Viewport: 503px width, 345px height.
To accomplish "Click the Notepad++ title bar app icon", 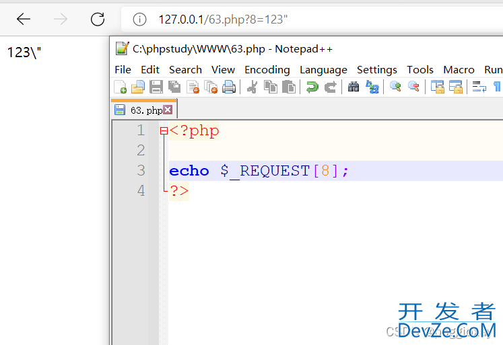I will 123,48.
